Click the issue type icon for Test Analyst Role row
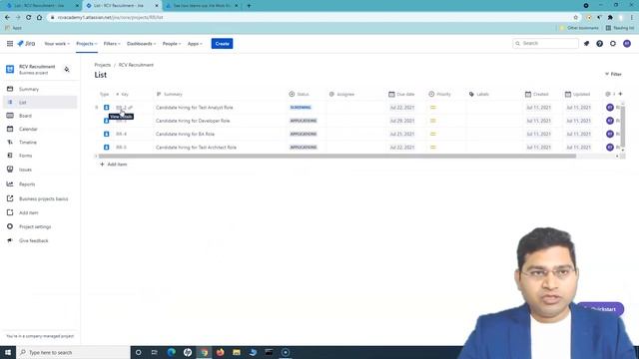 coord(107,108)
